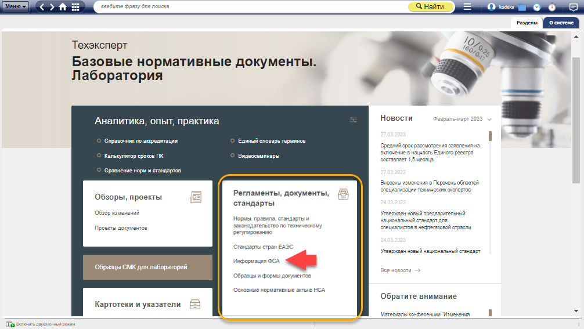Image resolution: width=584 pixels, height=329 pixels.
Task: Open Нормы, правила, стандарты и законодательство link
Action: click(277, 225)
